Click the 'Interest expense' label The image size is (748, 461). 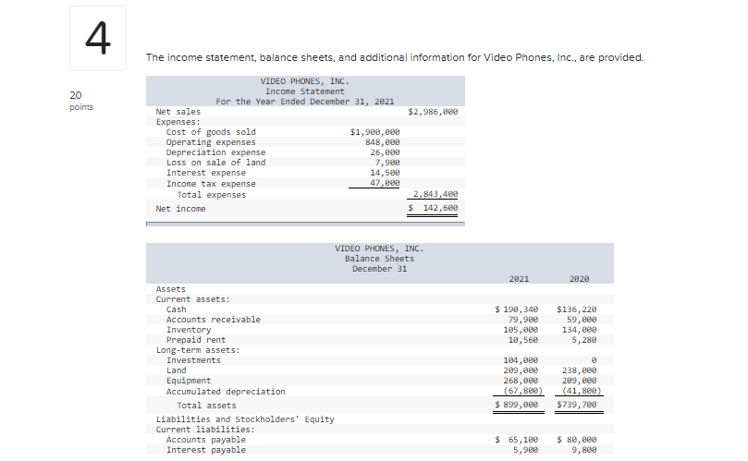[206, 173]
